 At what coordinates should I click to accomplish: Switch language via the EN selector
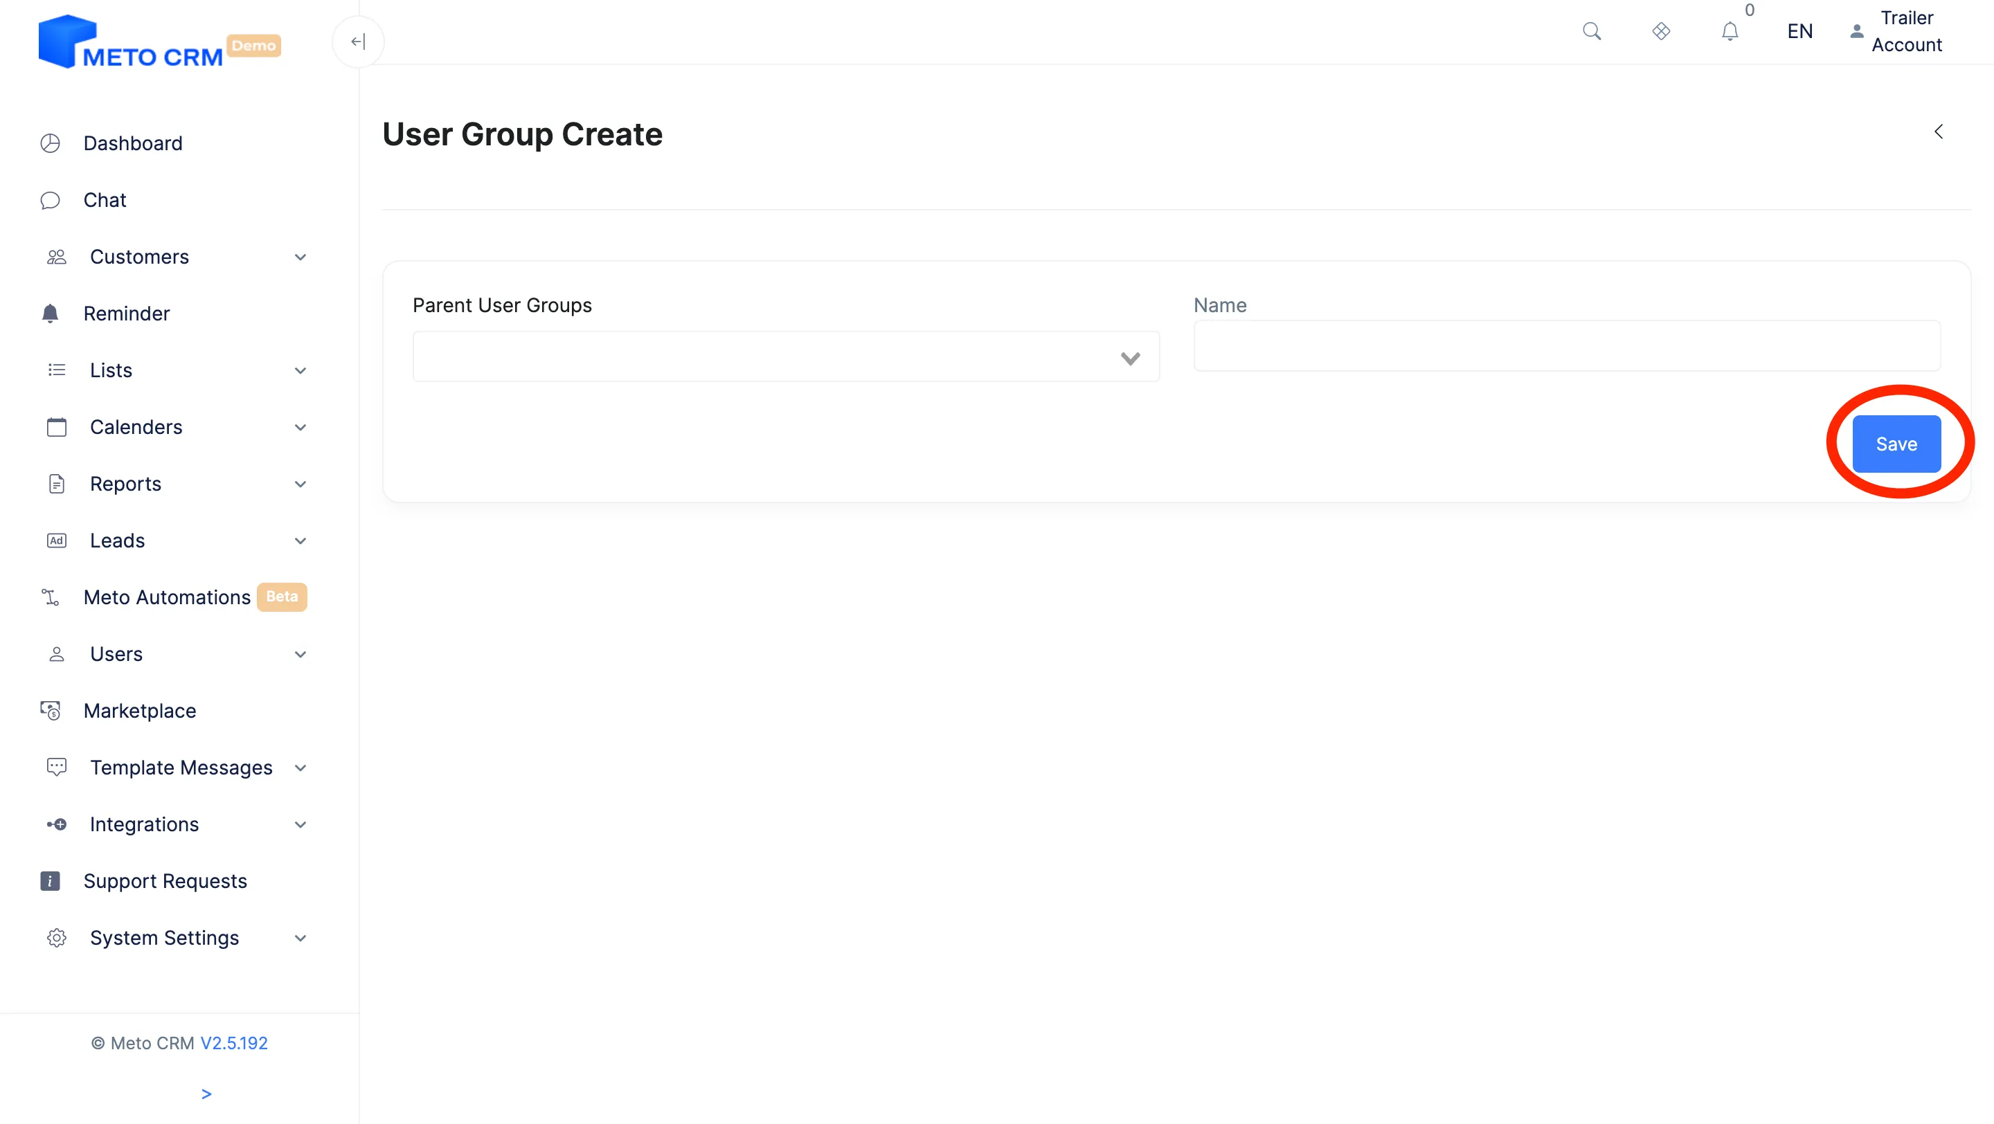tap(1799, 32)
